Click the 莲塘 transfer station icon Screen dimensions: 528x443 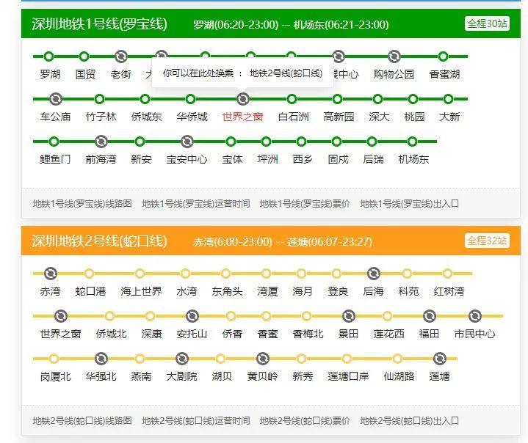point(439,359)
